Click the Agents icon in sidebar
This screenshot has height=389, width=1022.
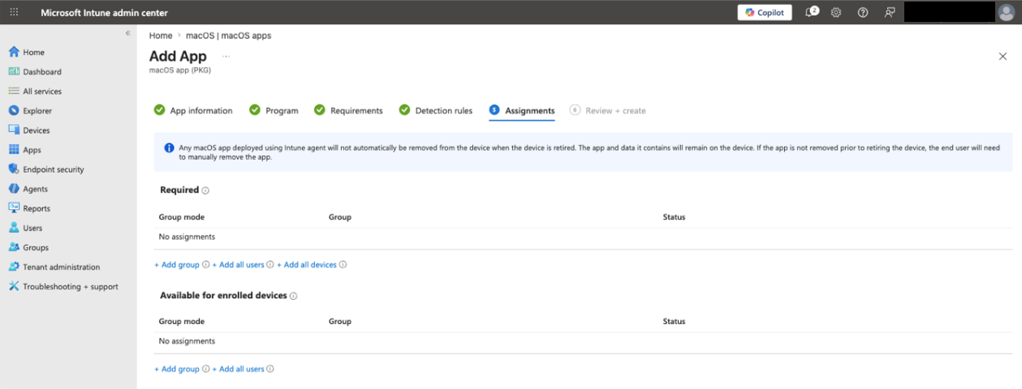point(14,189)
